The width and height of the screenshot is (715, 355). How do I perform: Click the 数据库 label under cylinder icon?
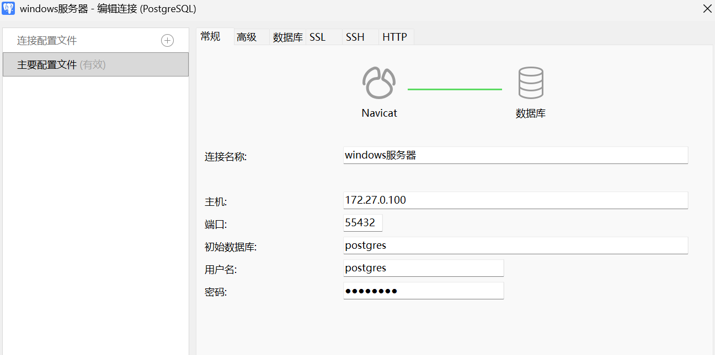(x=531, y=113)
